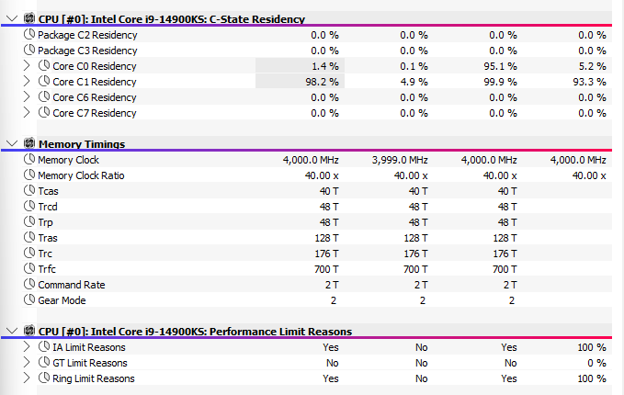This screenshot has height=395, width=624.
Task: Select the Memory Clock Ratio label
Action: [81, 175]
